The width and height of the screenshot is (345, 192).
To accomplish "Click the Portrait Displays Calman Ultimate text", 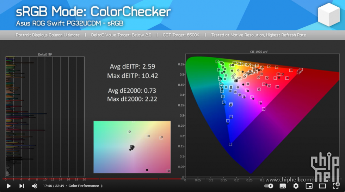I will click(x=48, y=35).
